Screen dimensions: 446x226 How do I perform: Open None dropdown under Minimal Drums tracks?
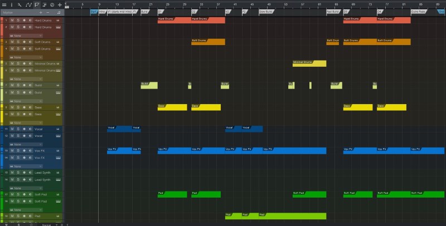click(26, 79)
